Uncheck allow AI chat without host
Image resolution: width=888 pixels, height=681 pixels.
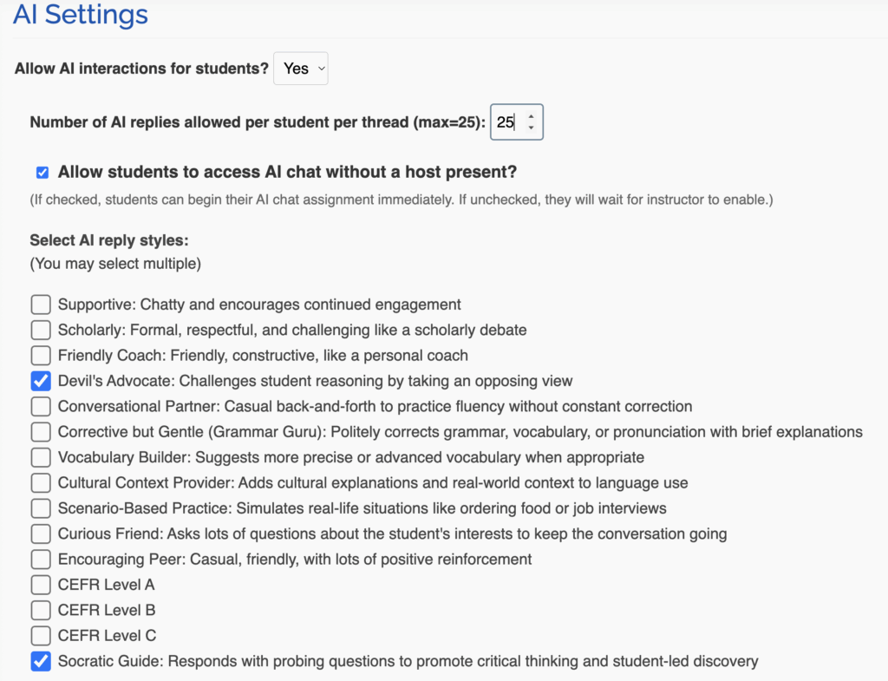[42, 173]
